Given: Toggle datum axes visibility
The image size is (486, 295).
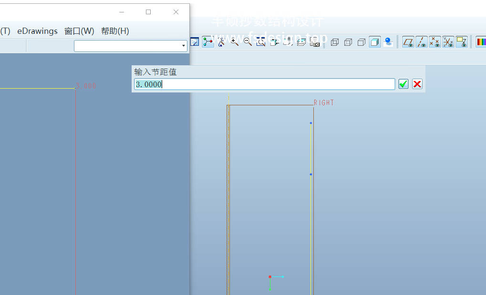Looking at the screenshot, I should click(422, 42).
